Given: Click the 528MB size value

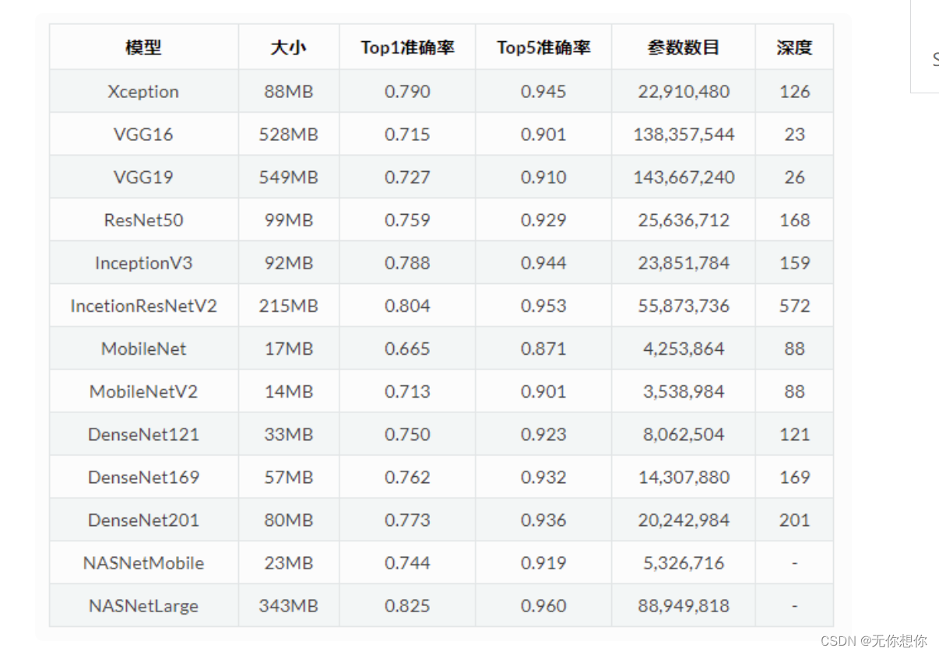Looking at the screenshot, I should tap(288, 134).
